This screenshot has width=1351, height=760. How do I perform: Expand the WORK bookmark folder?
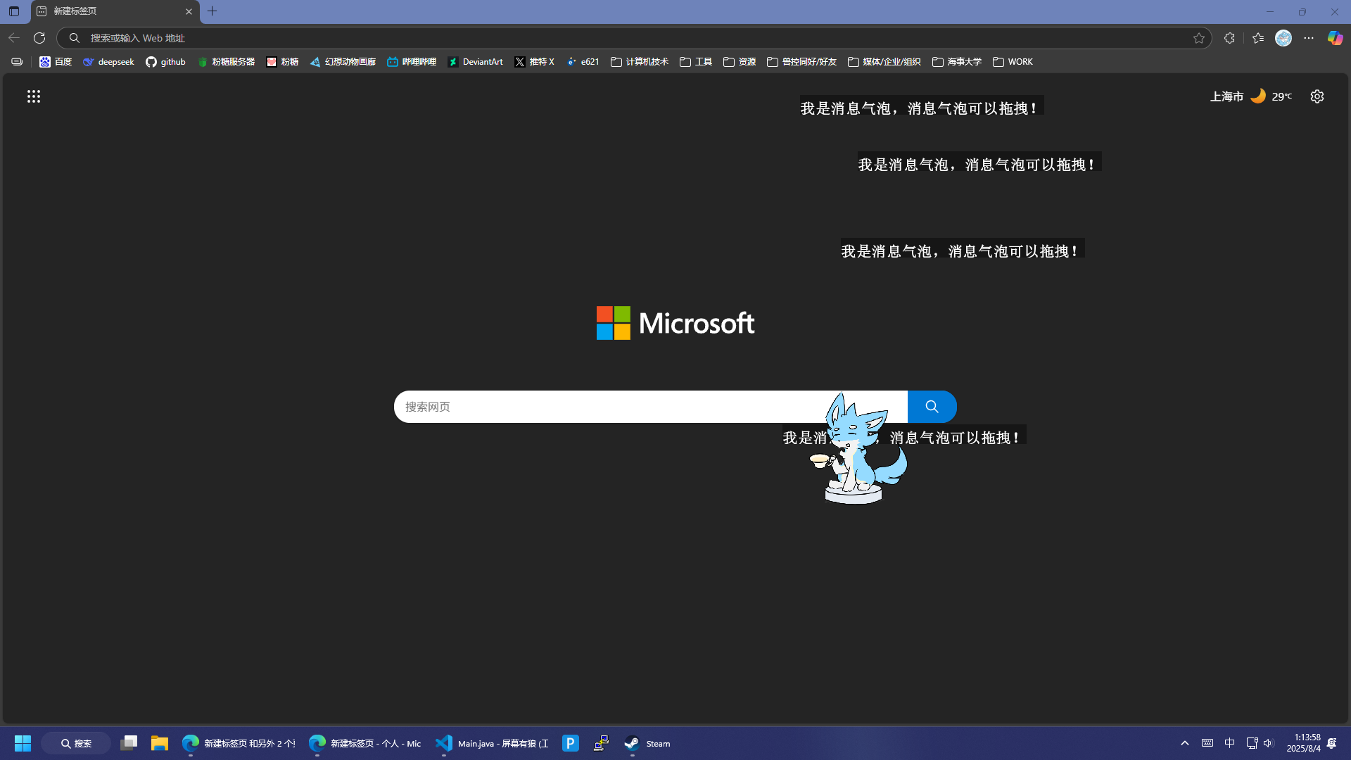tap(1013, 62)
